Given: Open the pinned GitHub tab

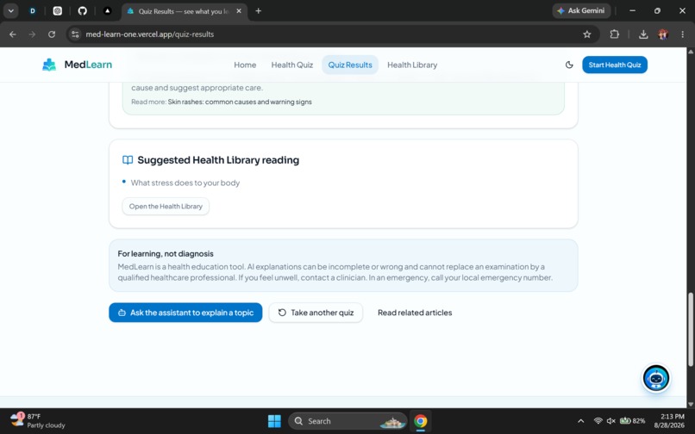Looking at the screenshot, I should point(83,11).
